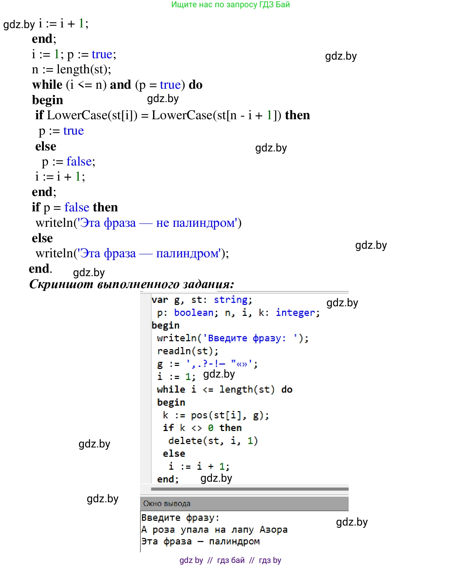Click the "readln(st);" line in the editor
This screenshot has height=566, width=462.
point(187,351)
